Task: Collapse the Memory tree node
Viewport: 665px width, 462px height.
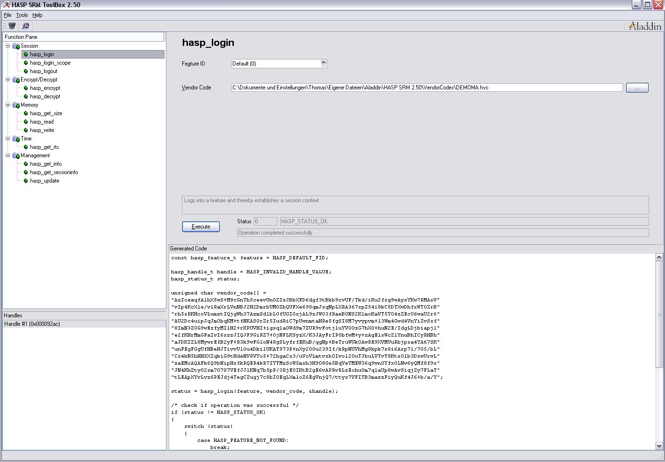Action: [x=7, y=105]
